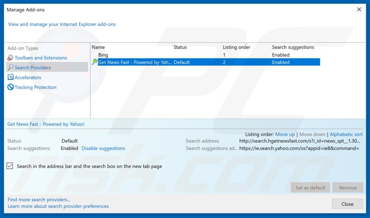Click View and manage Internet Explorer add-ons text
The image size is (370, 218).
62,24
